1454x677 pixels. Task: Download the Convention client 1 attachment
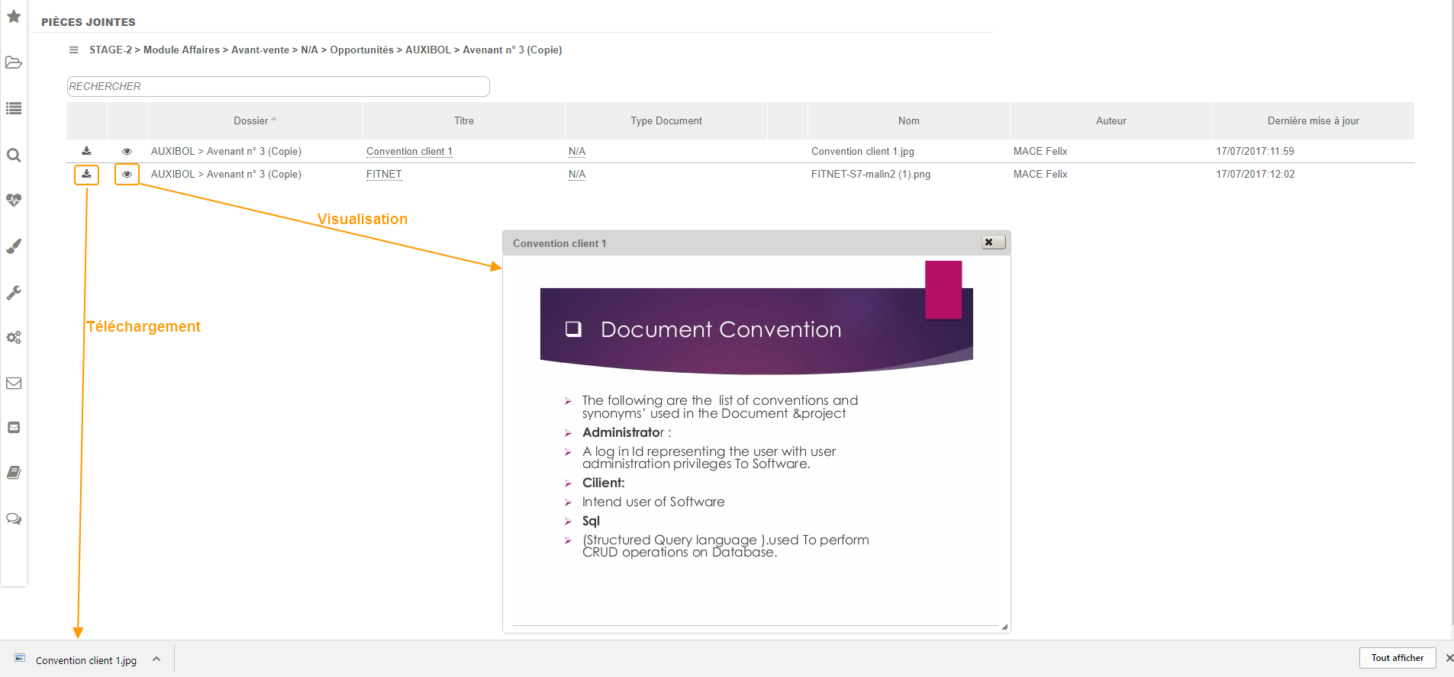click(86, 151)
